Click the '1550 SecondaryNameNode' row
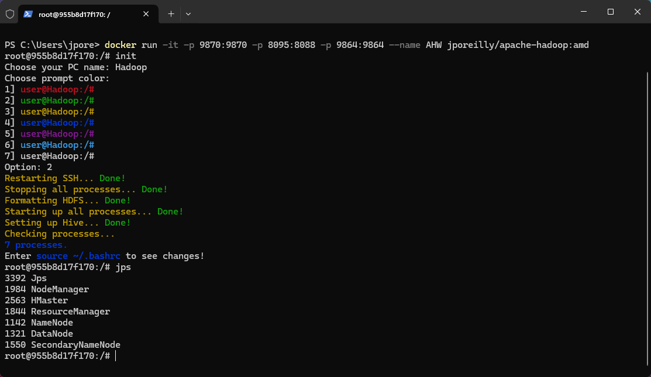651x377 pixels. click(x=63, y=345)
